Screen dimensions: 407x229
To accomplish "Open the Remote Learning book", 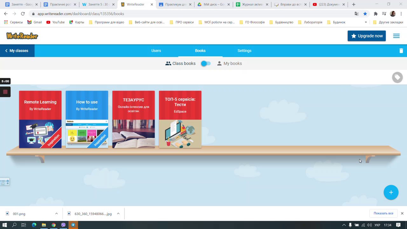I will click(x=40, y=119).
